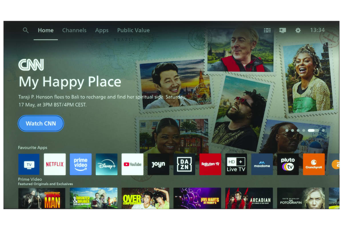The image size is (343, 230).
Task: Open the settings gear icon
Action: [298, 30]
